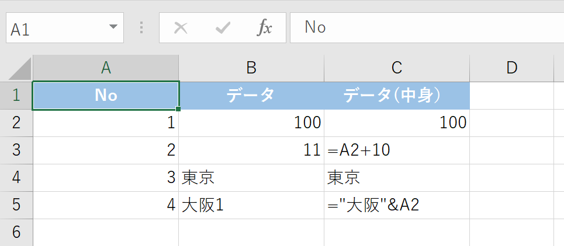The width and height of the screenshot is (564, 246).
Task: Select column D header
Action: tap(511, 68)
